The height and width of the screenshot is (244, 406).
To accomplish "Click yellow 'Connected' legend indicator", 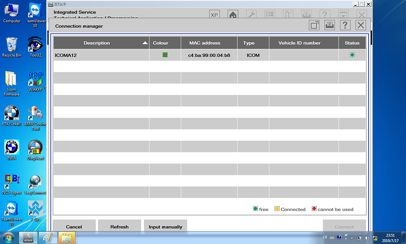I will tap(277, 209).
